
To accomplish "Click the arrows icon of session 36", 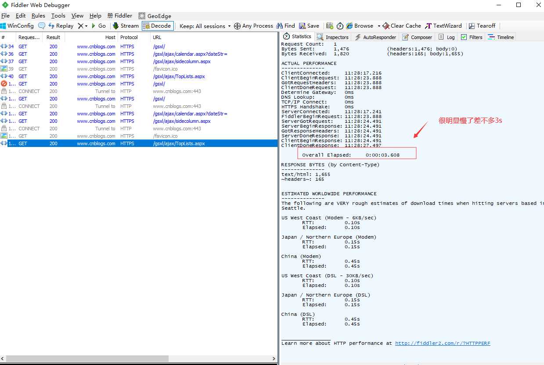I will [x=4, y=54].
